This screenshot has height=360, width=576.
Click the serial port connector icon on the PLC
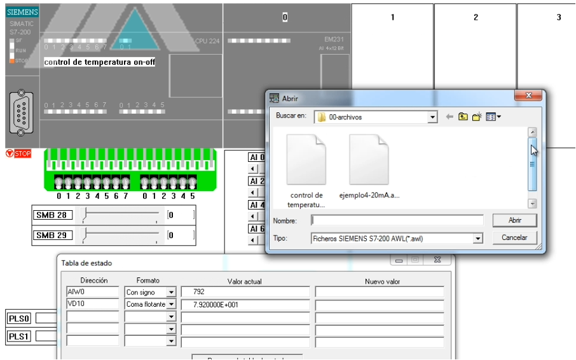click(22, 112)
